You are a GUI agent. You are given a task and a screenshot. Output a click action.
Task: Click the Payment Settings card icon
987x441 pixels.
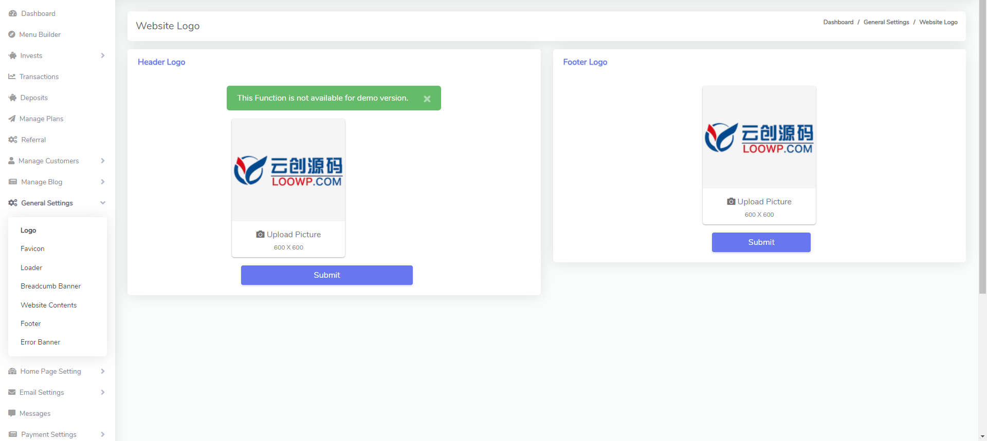(x=13, y=434)
